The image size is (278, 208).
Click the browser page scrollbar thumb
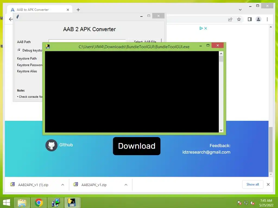(271, 149)
